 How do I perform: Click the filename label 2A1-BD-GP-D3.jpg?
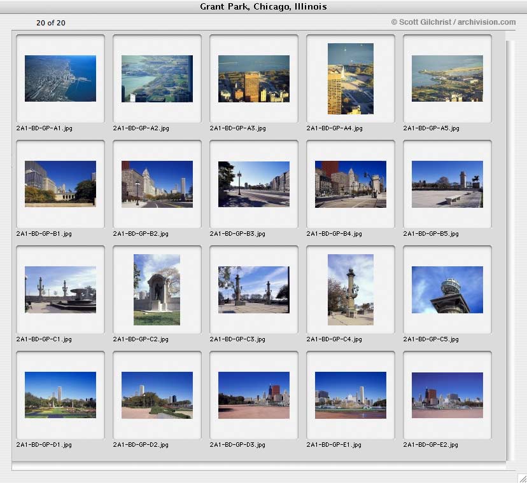coord(237,445)
